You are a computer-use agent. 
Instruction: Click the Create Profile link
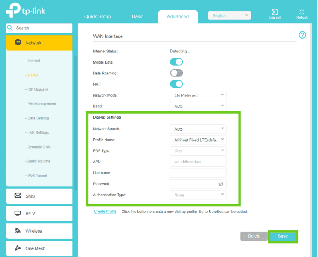(105, 211)
